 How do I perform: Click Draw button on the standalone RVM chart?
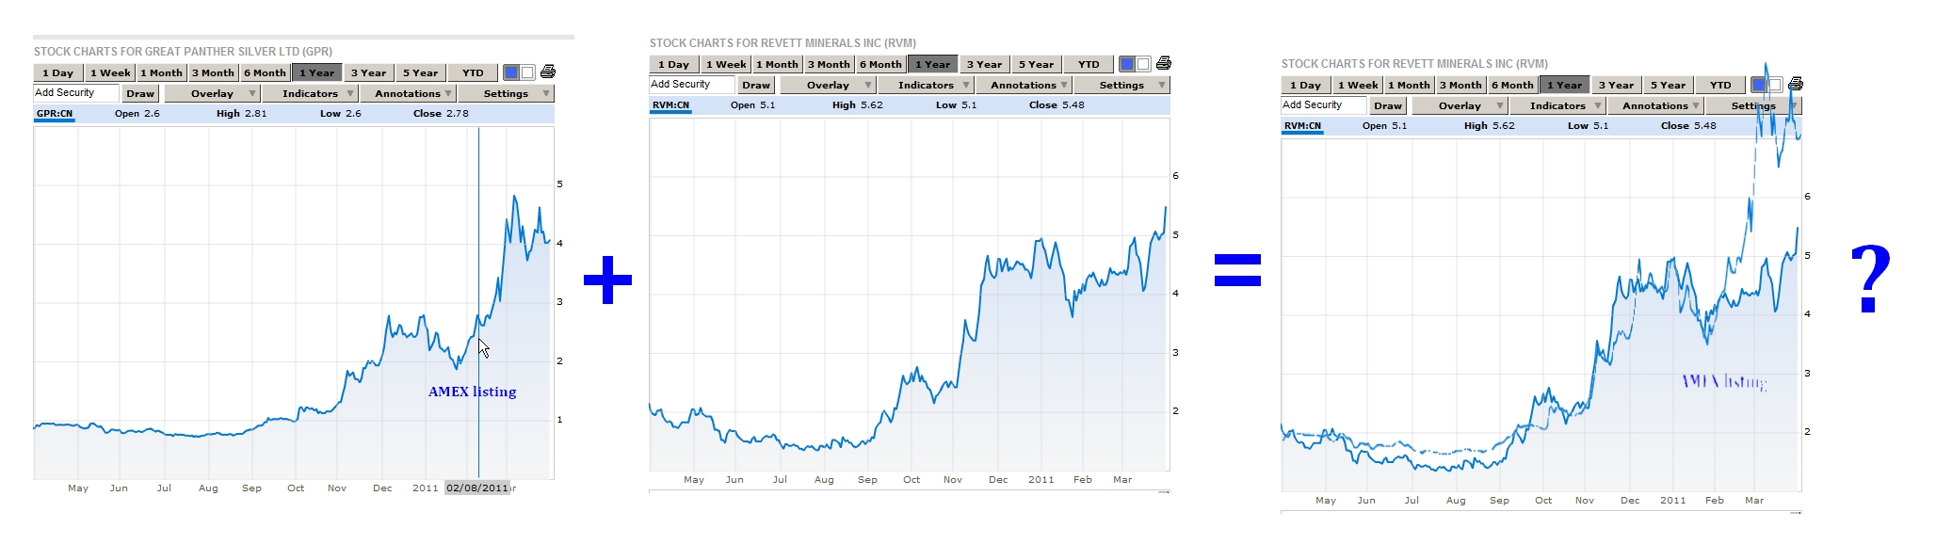pyautogui.click(x=756, y=85)
